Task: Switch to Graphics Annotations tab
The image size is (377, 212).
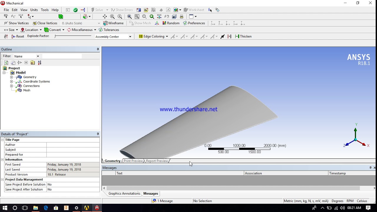Action: (124, 193)
